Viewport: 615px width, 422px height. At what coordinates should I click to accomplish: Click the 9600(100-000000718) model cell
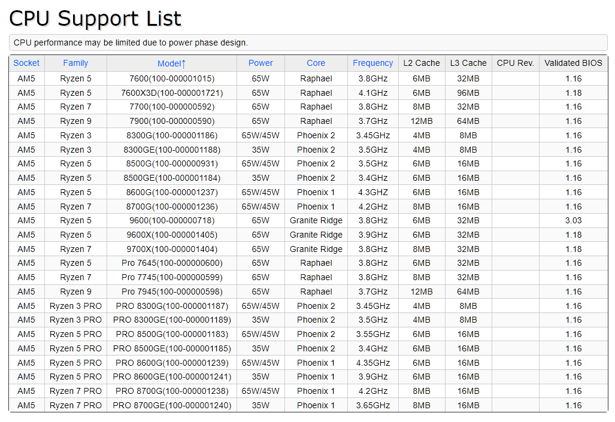click(x=172, y=220)
